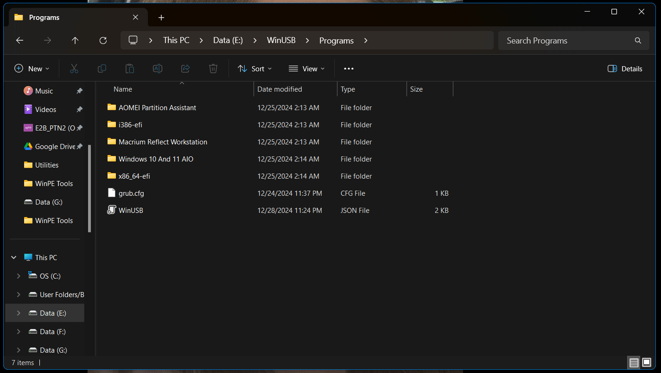Click the navigation pane scrollbar
Image resolution: width=661 pixels, height=373 pixels.
89,188
